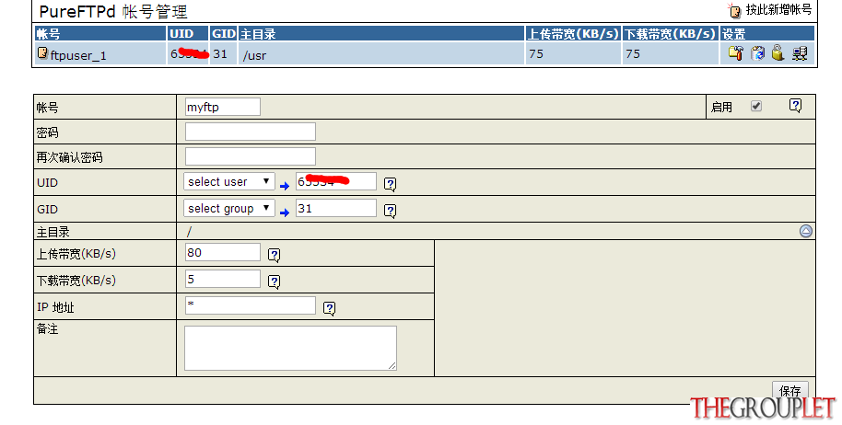The height and width of the screenshot is (425, 842).
Task: Click the 密码 password field
Action: [x=251, y=132]
